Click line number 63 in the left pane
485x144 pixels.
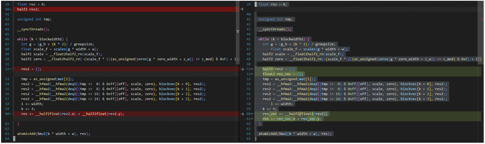tap(7, 134)
